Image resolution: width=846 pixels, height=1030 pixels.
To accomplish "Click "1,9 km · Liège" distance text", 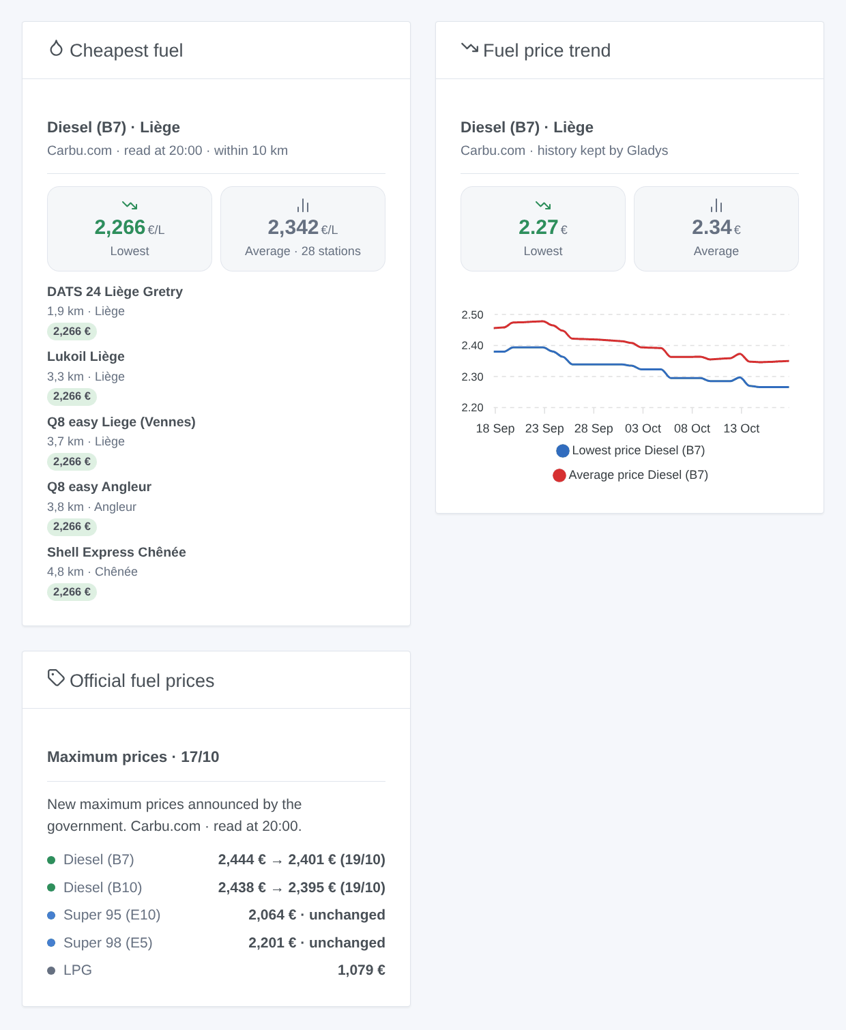I will tap(86, 311).
